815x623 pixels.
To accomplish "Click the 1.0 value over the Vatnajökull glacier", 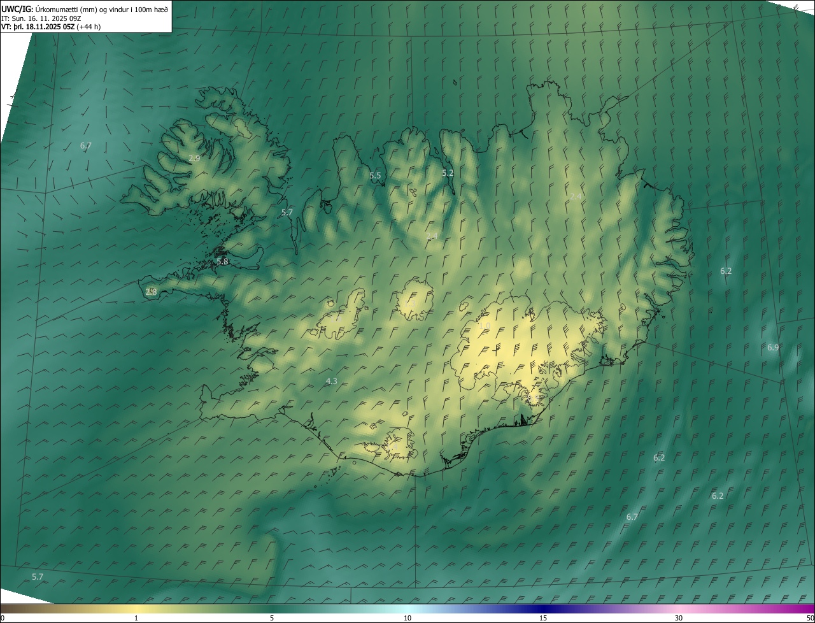I will pyautogui.click(x=485, y=326).
